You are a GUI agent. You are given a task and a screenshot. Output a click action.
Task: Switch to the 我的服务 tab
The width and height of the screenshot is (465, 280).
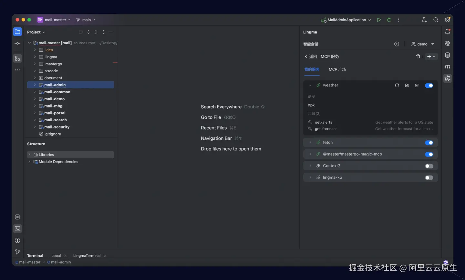click(312, 69)
